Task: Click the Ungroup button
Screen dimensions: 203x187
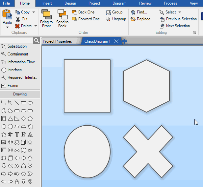Action: [116, 19]
